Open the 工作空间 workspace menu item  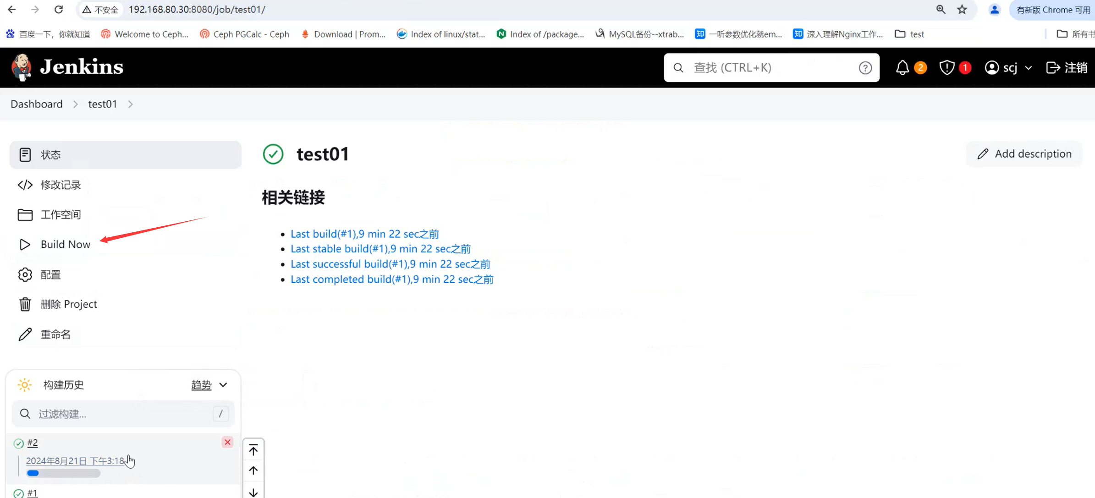click(x=61, y=214)
